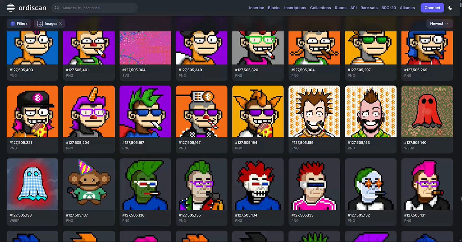Open the Inscriptions menu item
462x242 pixels.
(x=295, y=8)
